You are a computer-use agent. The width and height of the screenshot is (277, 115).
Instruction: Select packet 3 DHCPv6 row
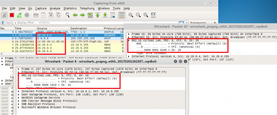coord(62,32)
